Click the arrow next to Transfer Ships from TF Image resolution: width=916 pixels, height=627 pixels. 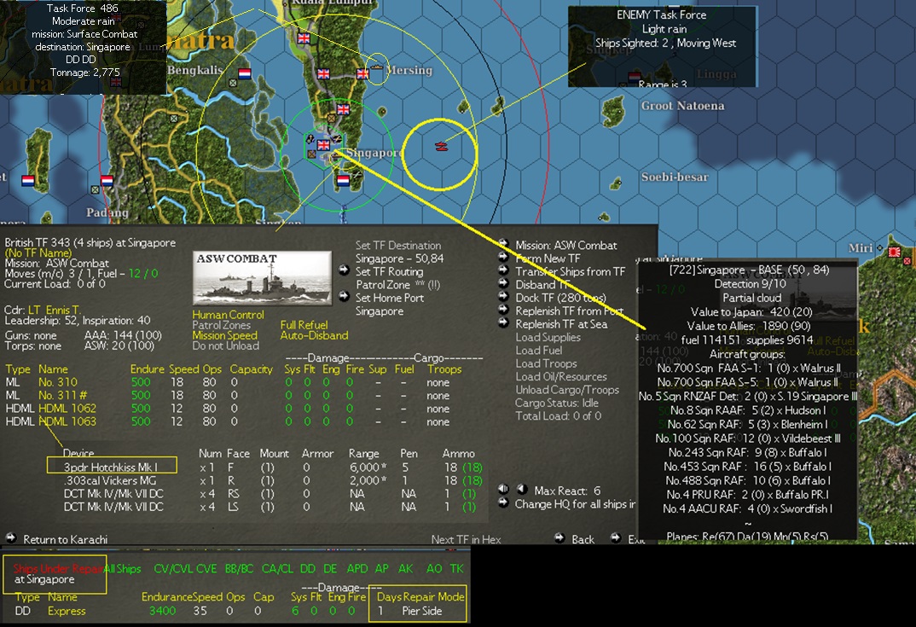click(x=503, y=270)
